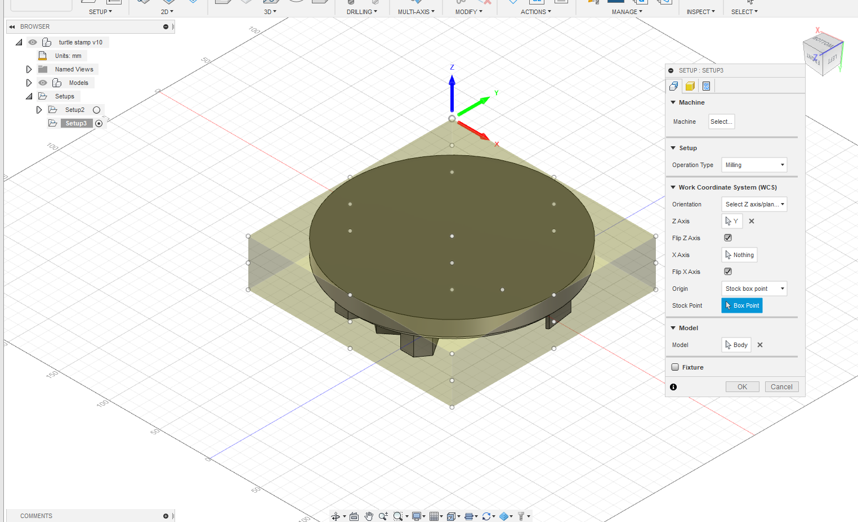
Task: Open the Orientation dropdown
Action: point(754,204)
